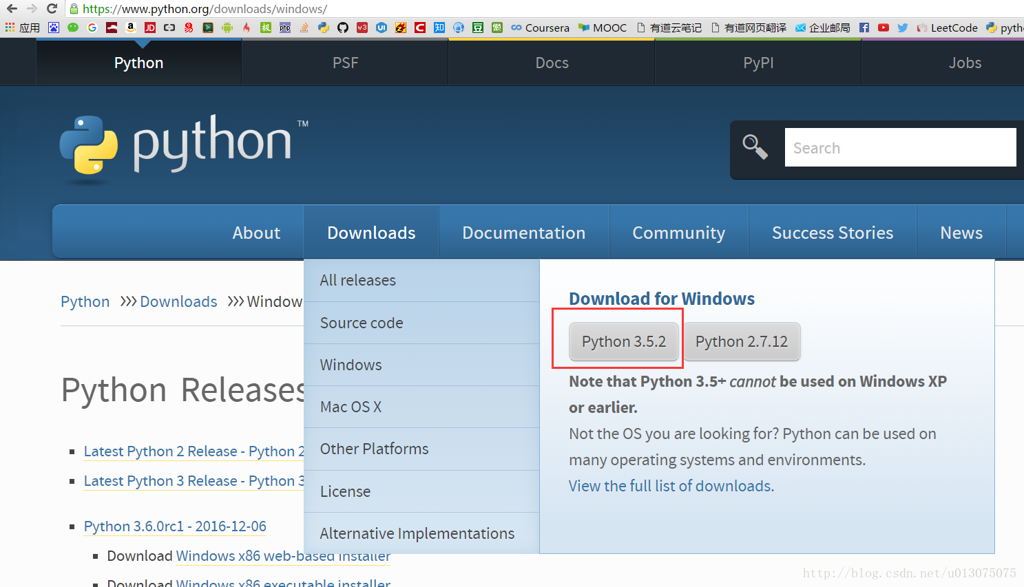Select the Python top tab

point(138,63)
